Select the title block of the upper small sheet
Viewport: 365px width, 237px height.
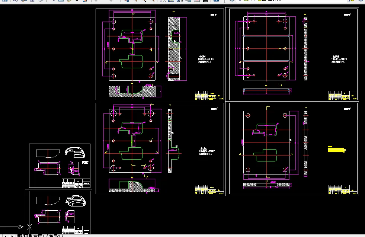click(x=76, y=183)
